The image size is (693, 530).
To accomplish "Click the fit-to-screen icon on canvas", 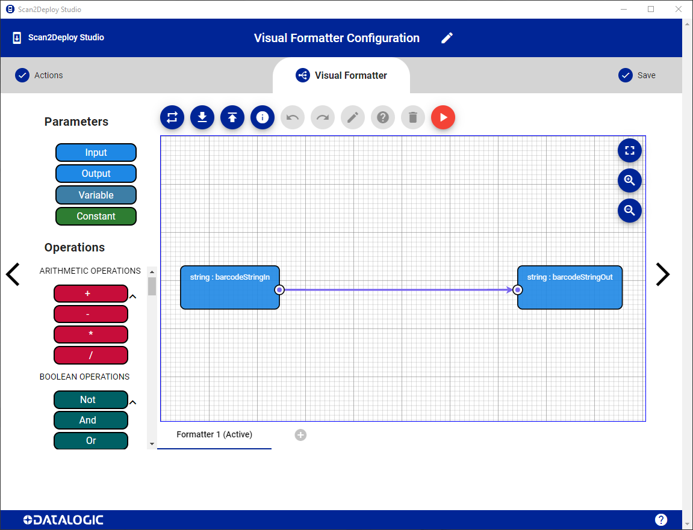I will coord(630,150).
